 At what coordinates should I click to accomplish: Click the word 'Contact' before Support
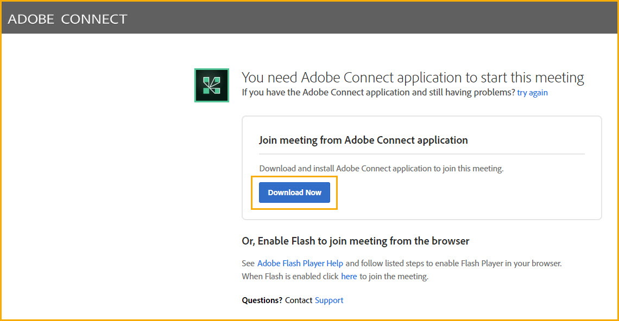299,300
